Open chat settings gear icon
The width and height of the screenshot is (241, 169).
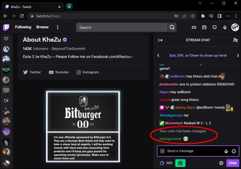point(221,163)
